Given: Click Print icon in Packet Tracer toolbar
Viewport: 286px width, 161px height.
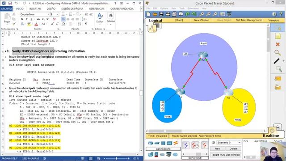Looking at the screenshot, I should (x=168, y=14).
